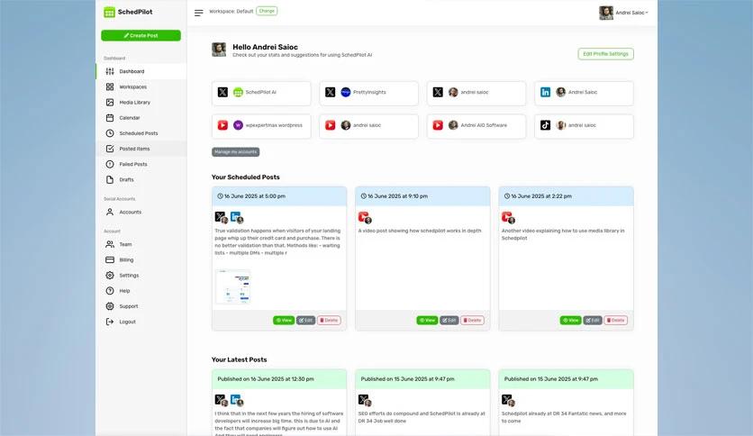Click the TikTok icon on andrei saioc card
Screen dimensions: 753x436
(545, 125)
